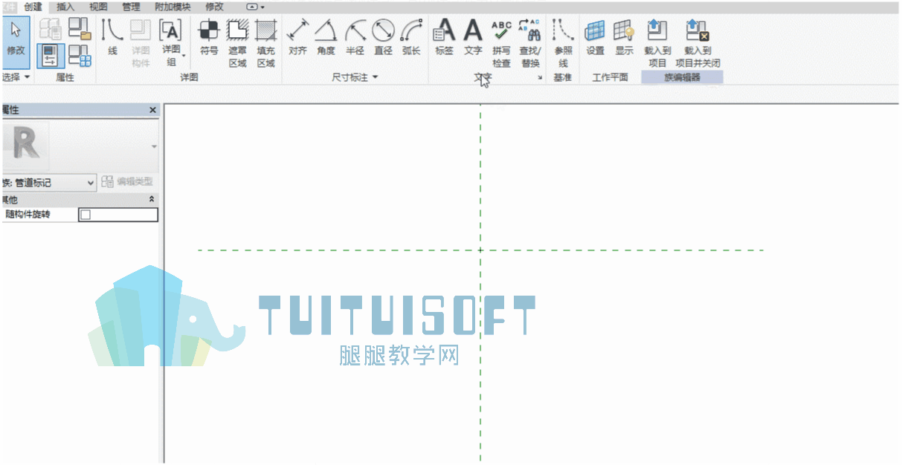Switch to the 视图 (View) ribbon tab
The width and height of the screenshot is (902, 465).
click(x=98, y=7)
